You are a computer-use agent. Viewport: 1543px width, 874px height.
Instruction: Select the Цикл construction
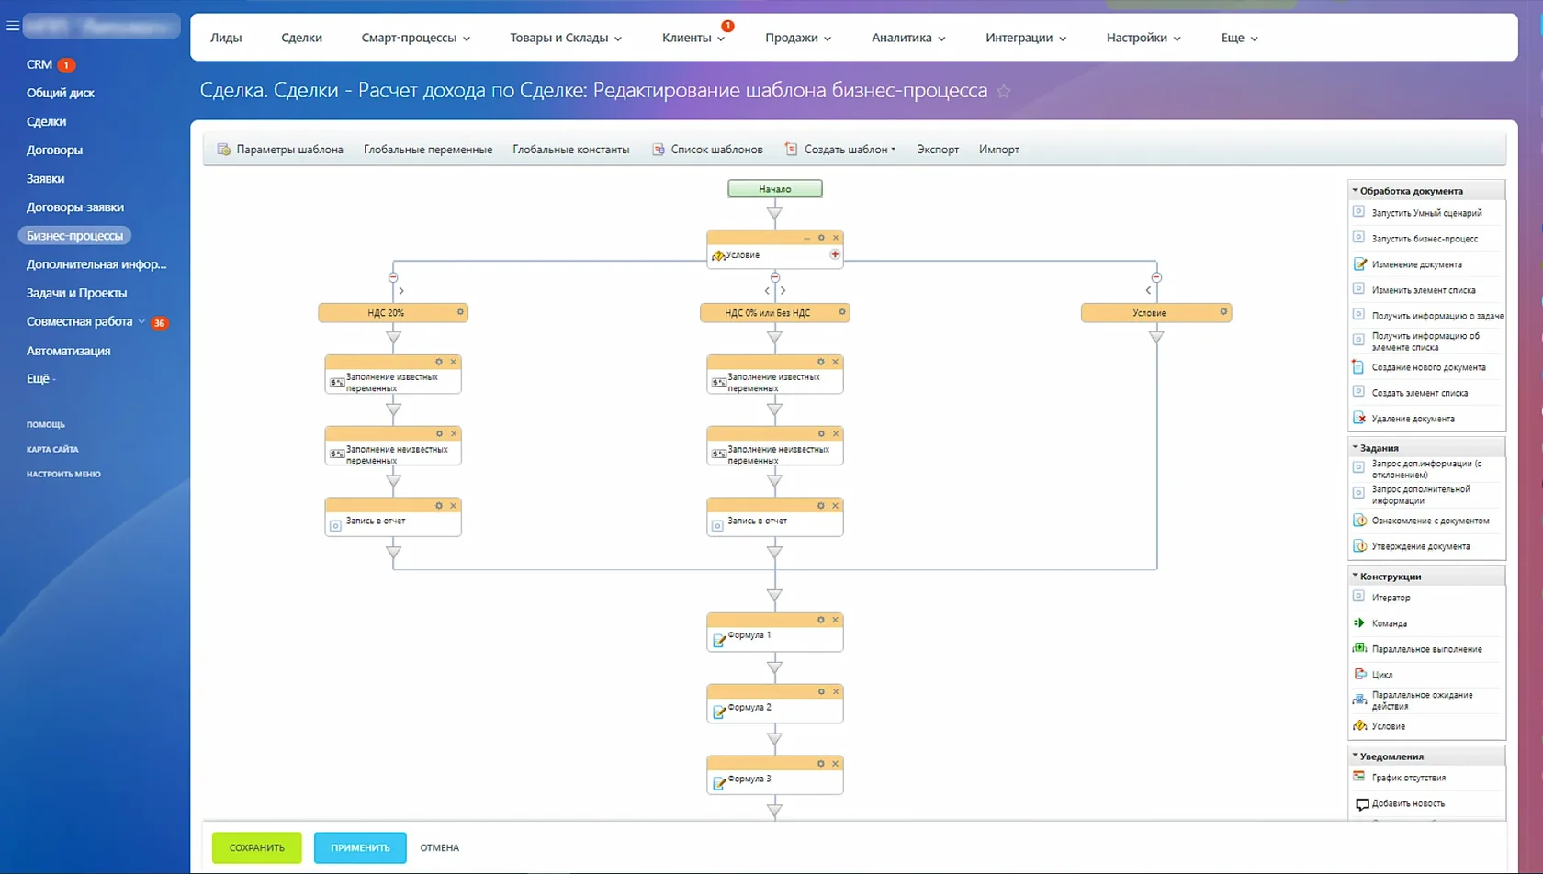[1381, 675]
